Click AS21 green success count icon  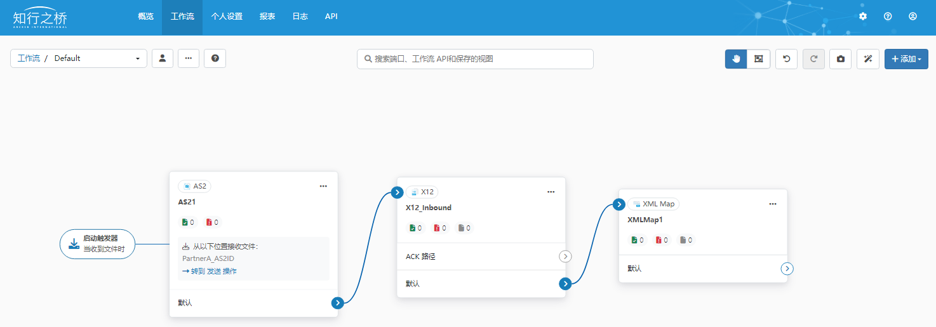tap(185, 222)
